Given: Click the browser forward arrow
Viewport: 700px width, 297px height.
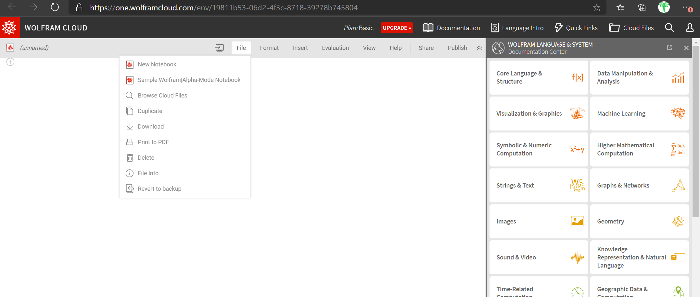Looking at the screenshot, I should [33, 7].
